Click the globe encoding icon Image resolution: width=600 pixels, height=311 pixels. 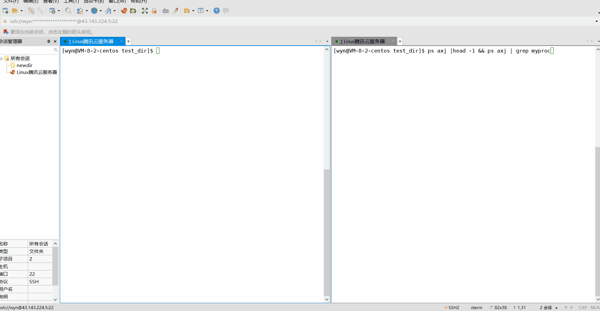click(94, 11)
